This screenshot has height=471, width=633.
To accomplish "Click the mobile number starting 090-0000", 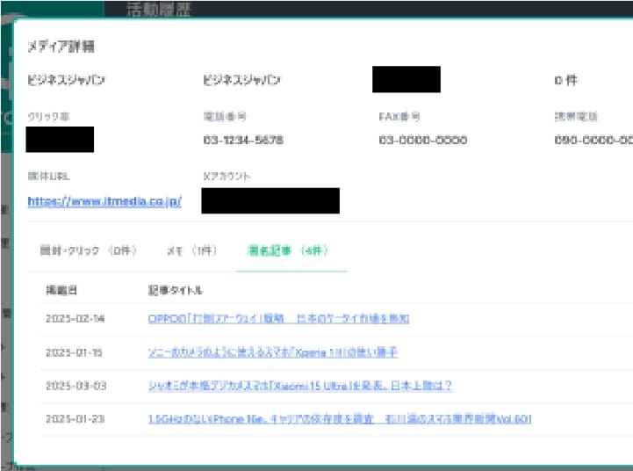I will pos(593,140).
